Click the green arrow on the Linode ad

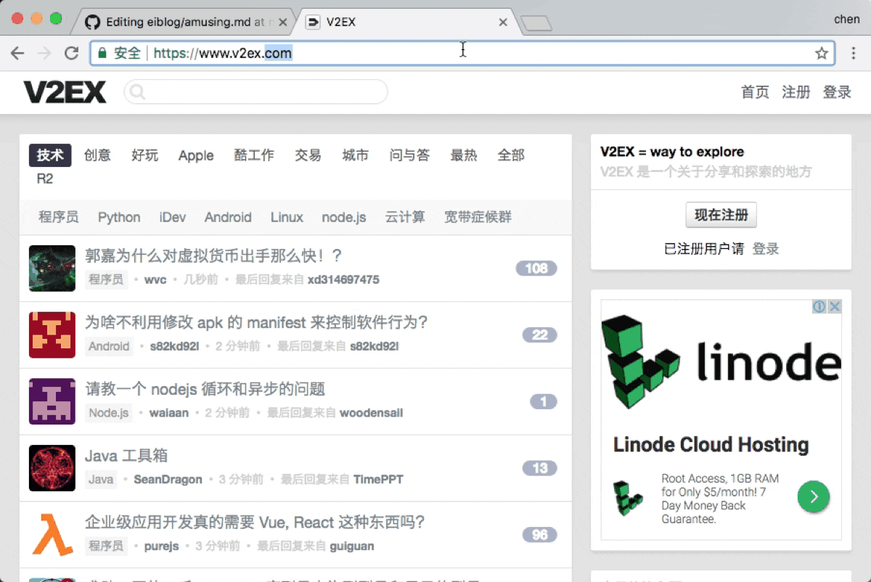click(x=814, y=497)
